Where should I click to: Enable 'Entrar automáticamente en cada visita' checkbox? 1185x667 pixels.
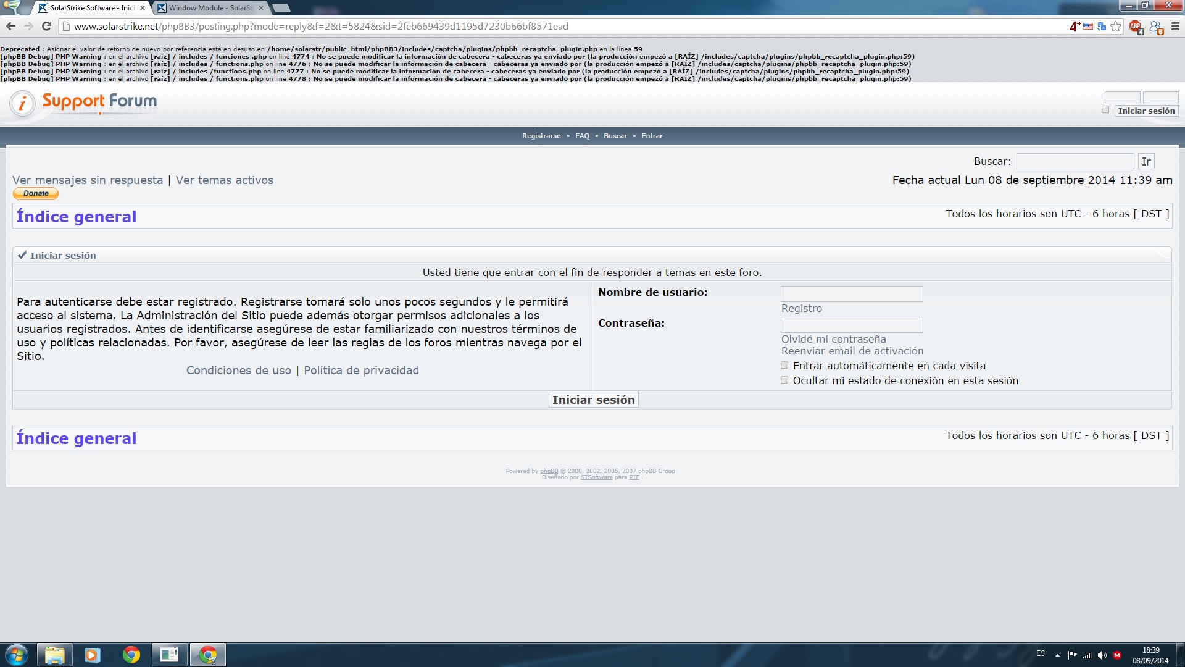click(784, 366)
